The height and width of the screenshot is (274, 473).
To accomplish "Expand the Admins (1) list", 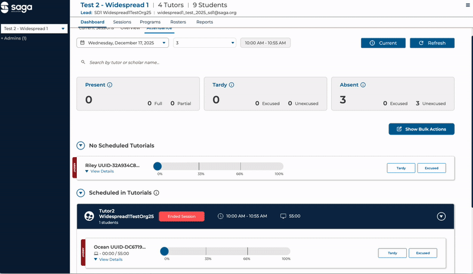I will click(14, 38).
